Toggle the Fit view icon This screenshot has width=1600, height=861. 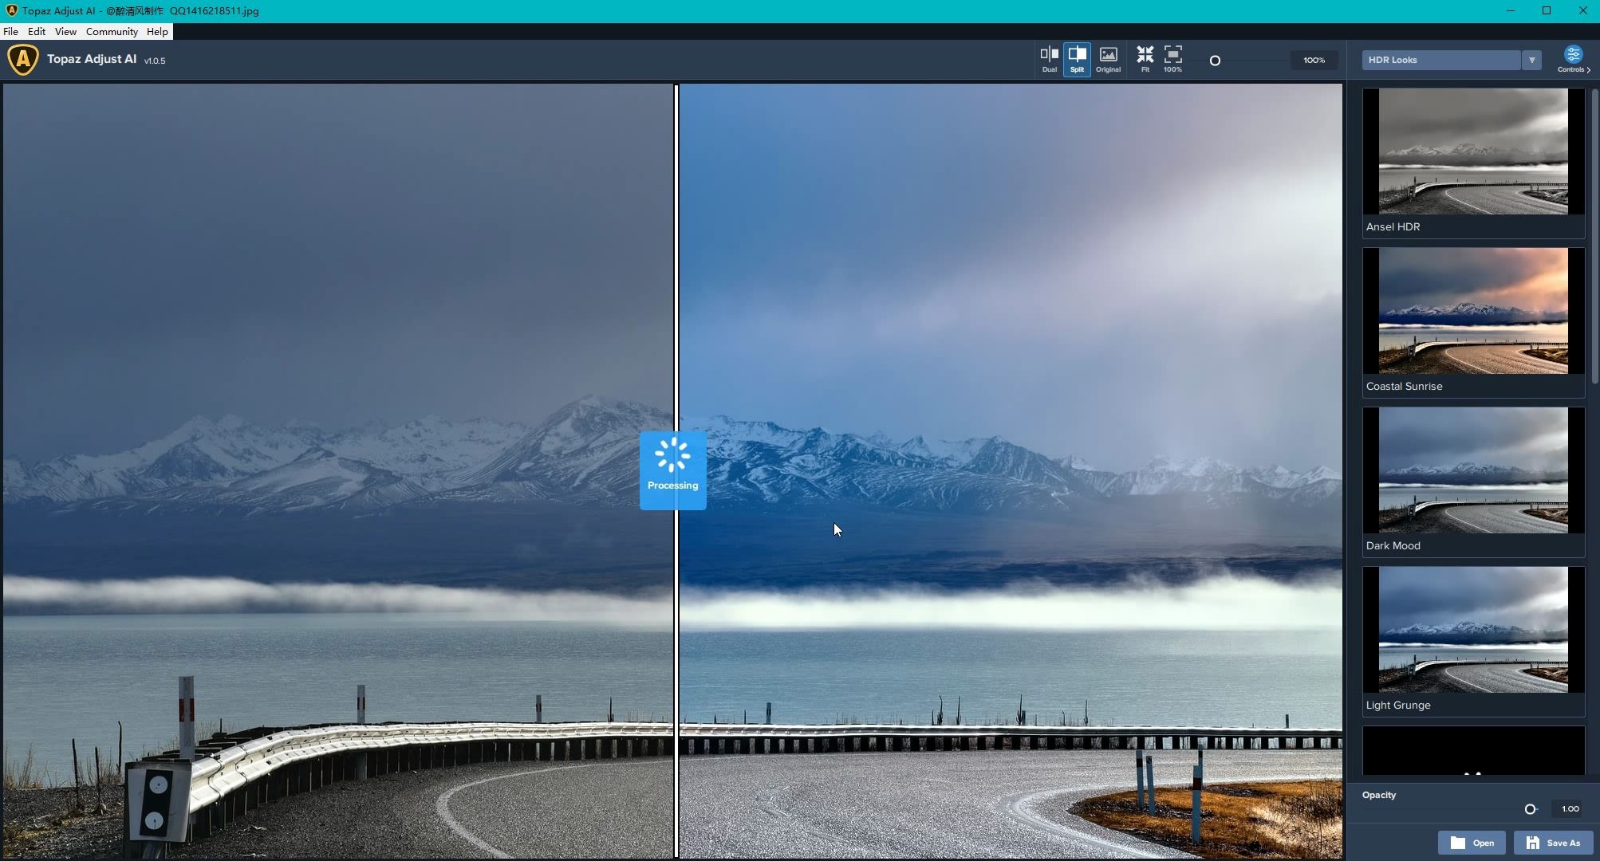1144,59
